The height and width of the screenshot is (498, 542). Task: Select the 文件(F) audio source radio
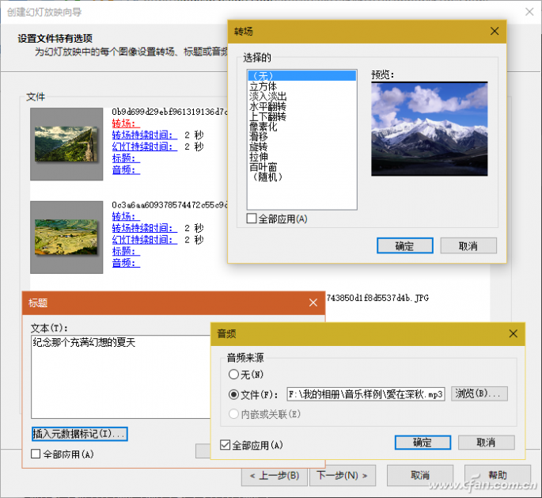point(233,394)
